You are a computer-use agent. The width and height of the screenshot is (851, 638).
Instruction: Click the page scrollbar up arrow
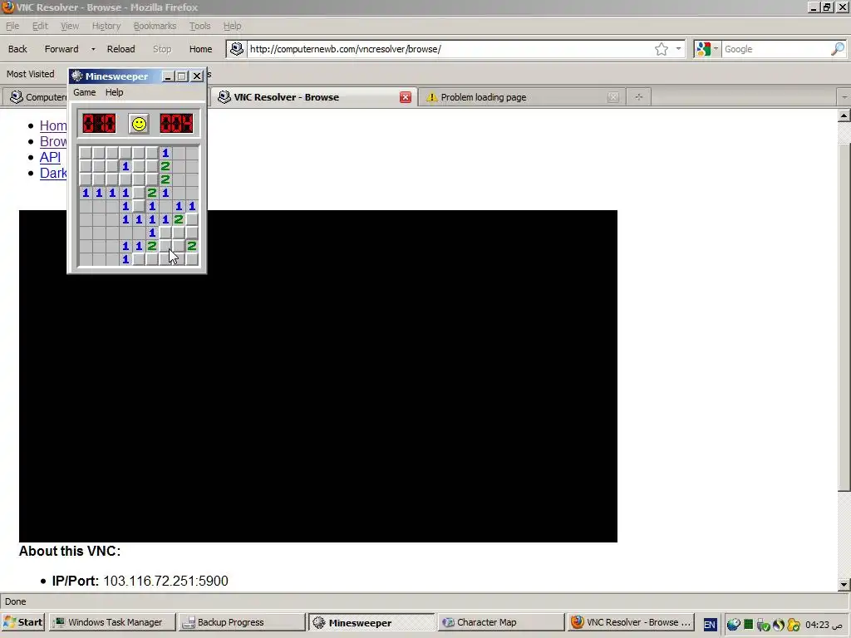point(844,115)
